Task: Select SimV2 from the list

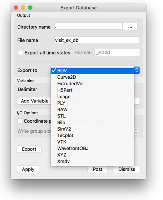Action: (93, 129)
